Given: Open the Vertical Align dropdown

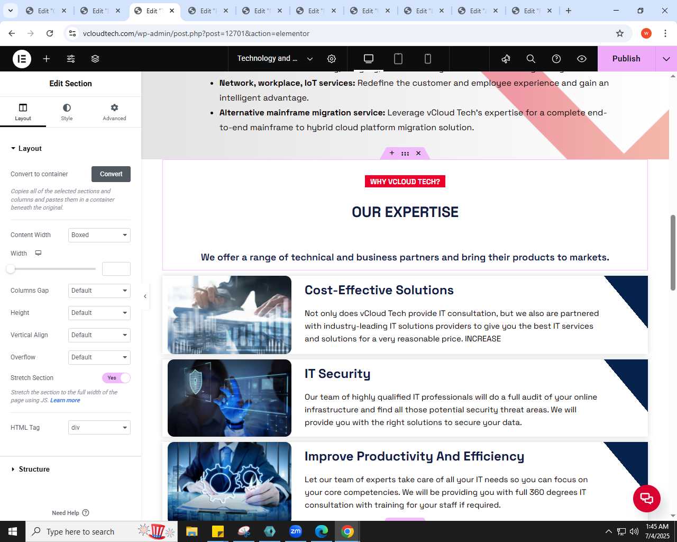Looking at the screenshot, I should (x=99, y=335).
